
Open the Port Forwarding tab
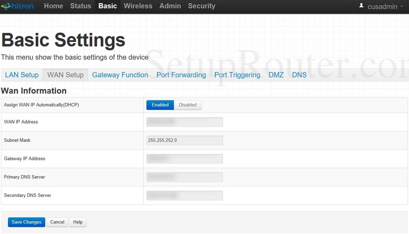181,75
